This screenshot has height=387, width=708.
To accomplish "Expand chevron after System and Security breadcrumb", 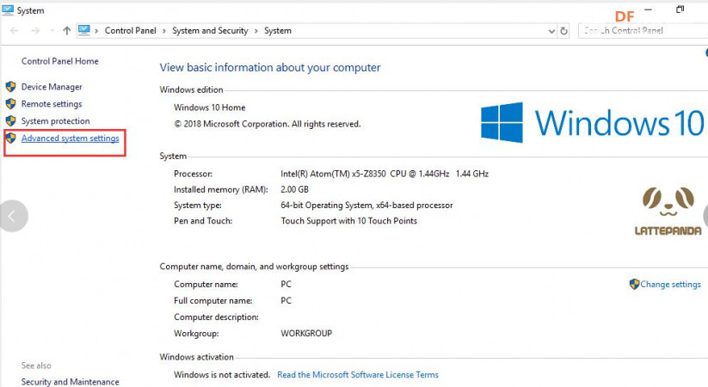I will coord(256,31).
